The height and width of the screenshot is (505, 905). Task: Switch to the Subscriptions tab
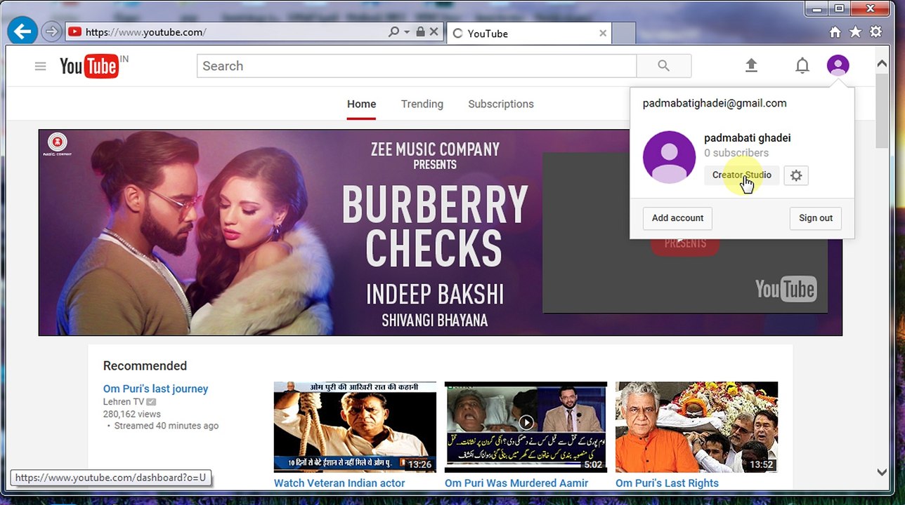(501, 104)
